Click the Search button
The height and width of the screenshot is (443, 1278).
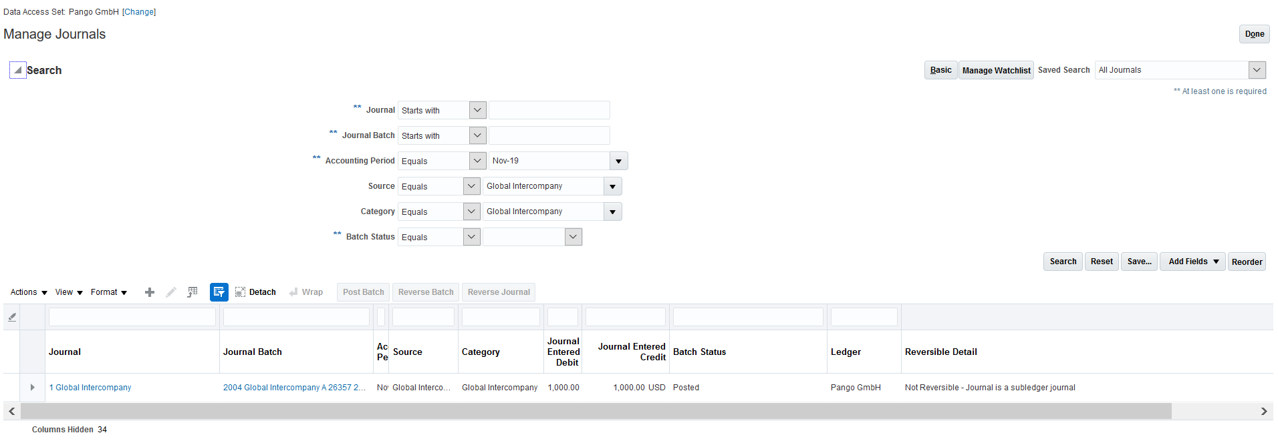[x=1062, y=262]
